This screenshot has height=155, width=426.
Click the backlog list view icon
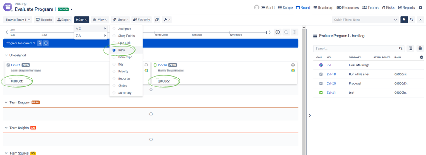(x=411, y=48)
